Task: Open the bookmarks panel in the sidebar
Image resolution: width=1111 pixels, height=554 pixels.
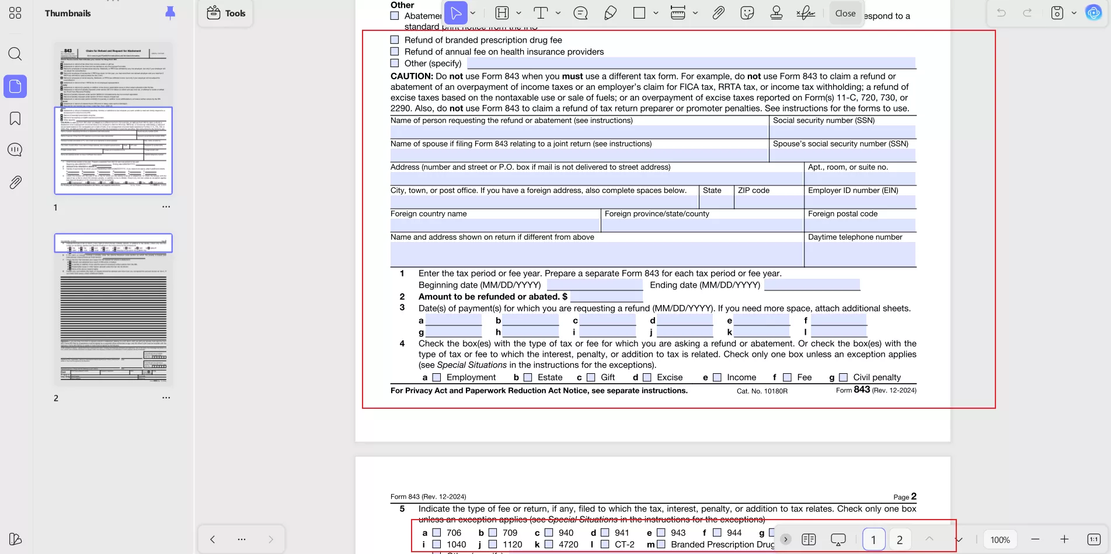Action: [15, 118]
